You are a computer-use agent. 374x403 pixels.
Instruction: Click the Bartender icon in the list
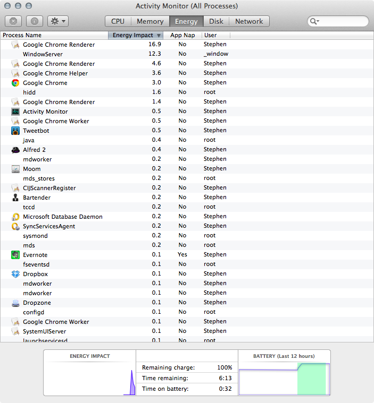(15, 198)
